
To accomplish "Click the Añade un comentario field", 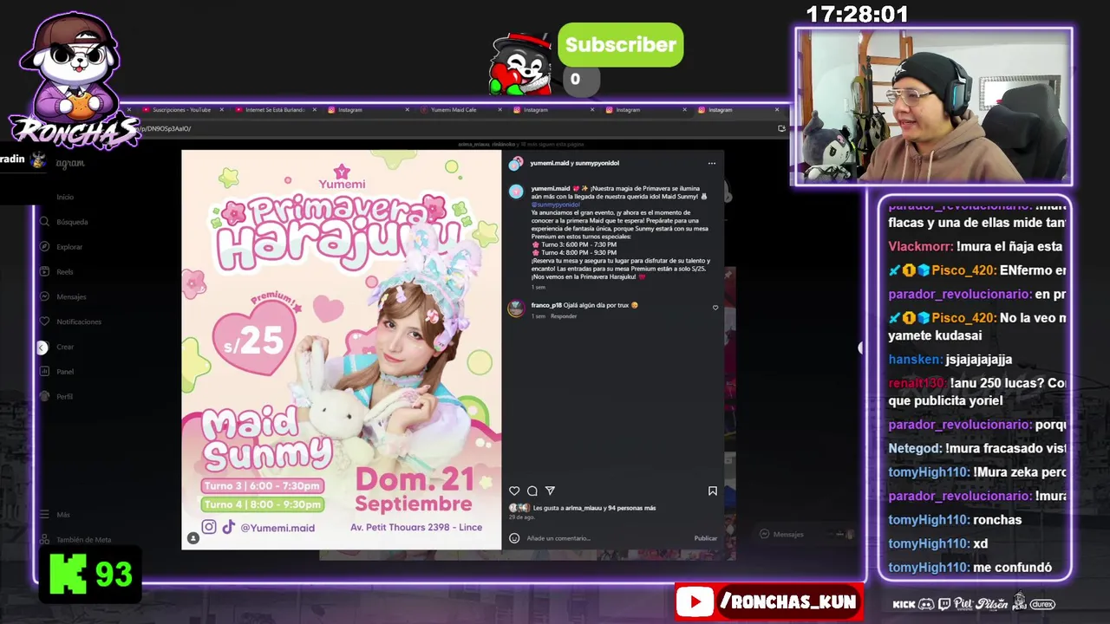I will click(607, 538).
